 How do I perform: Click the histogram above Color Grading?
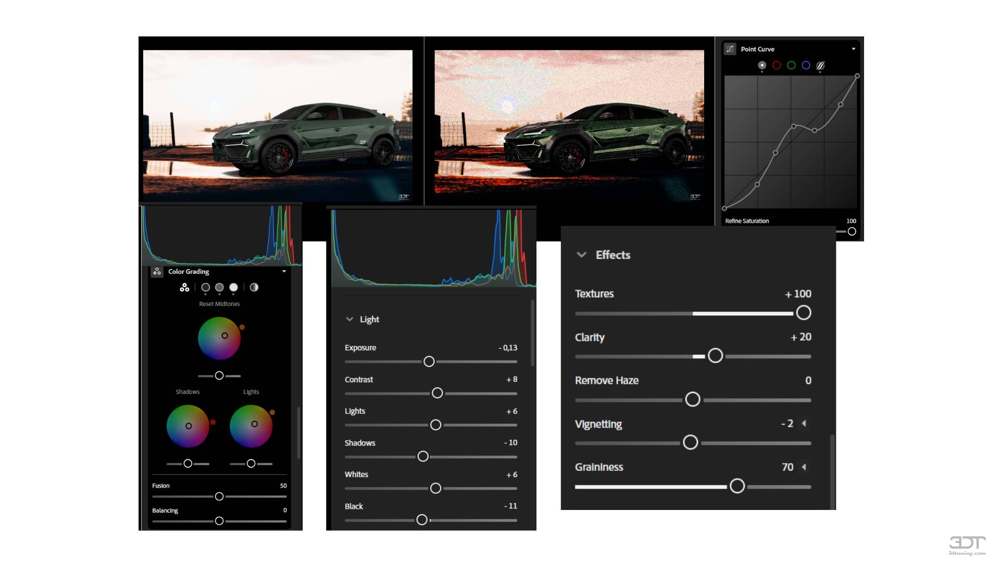[x=222, y=235]
